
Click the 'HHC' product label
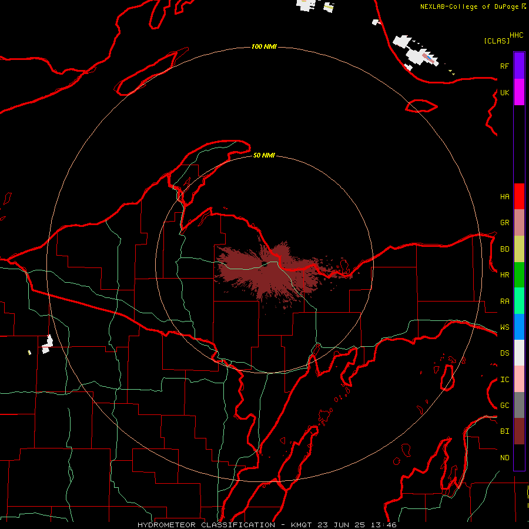click(x=517, y=35)
